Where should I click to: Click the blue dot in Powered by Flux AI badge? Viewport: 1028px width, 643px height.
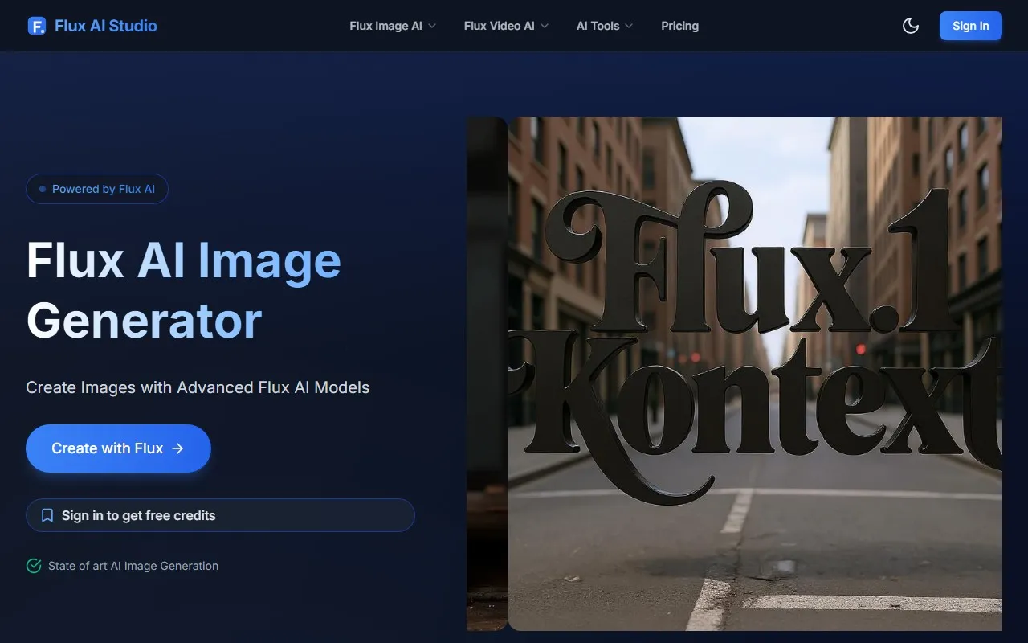pos(42,188)
